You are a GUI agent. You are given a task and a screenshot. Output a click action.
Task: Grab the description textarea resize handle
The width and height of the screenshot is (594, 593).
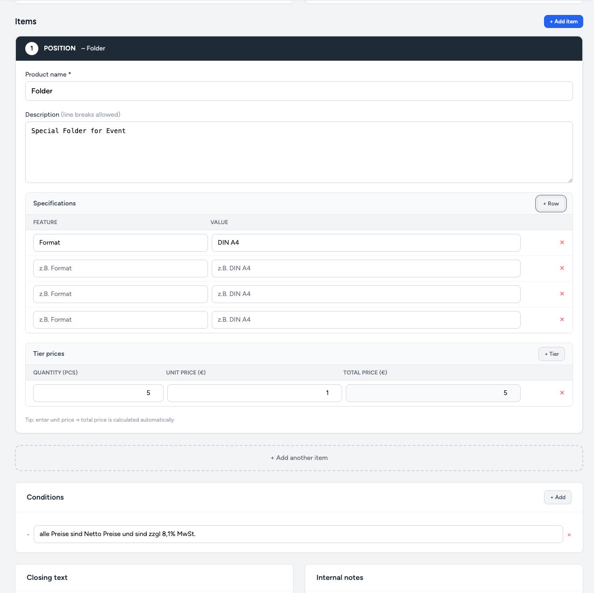point(570,180)
